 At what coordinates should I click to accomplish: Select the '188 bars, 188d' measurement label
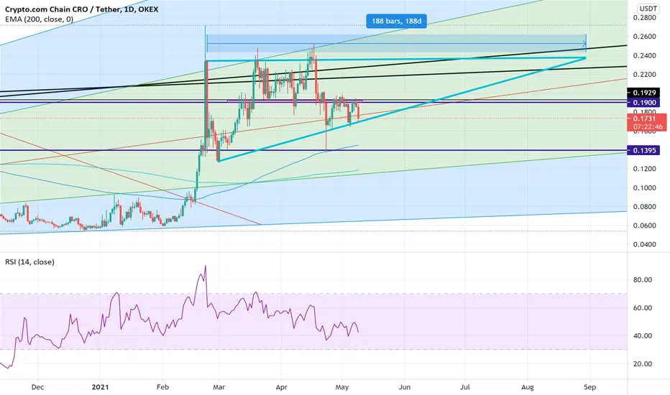pos(396,21)
